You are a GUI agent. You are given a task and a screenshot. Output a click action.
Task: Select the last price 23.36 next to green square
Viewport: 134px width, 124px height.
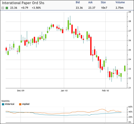pyautogui.click(x=14, y=8)
